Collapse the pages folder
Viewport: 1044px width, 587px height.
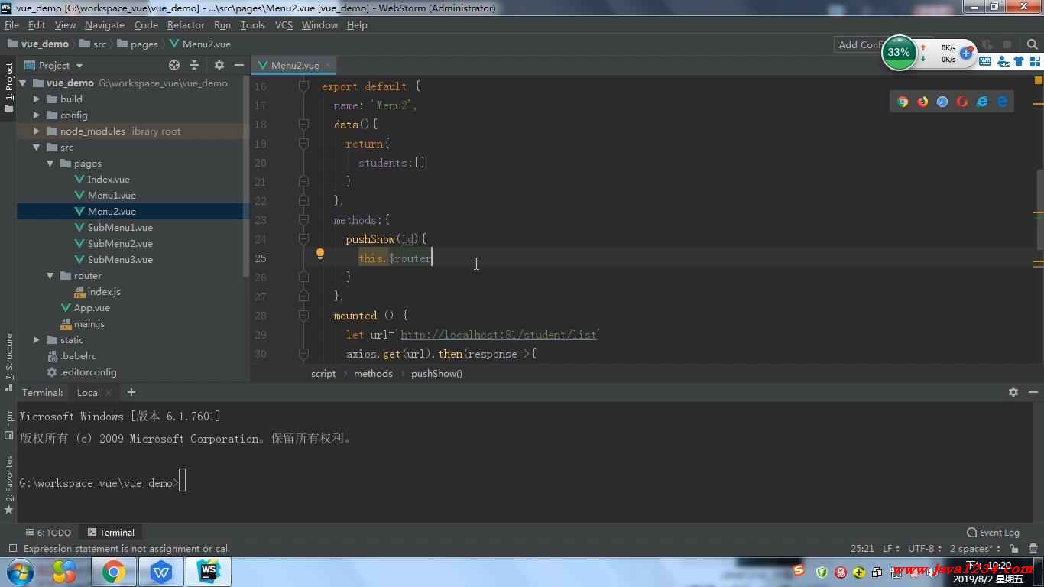coord(50,164)
